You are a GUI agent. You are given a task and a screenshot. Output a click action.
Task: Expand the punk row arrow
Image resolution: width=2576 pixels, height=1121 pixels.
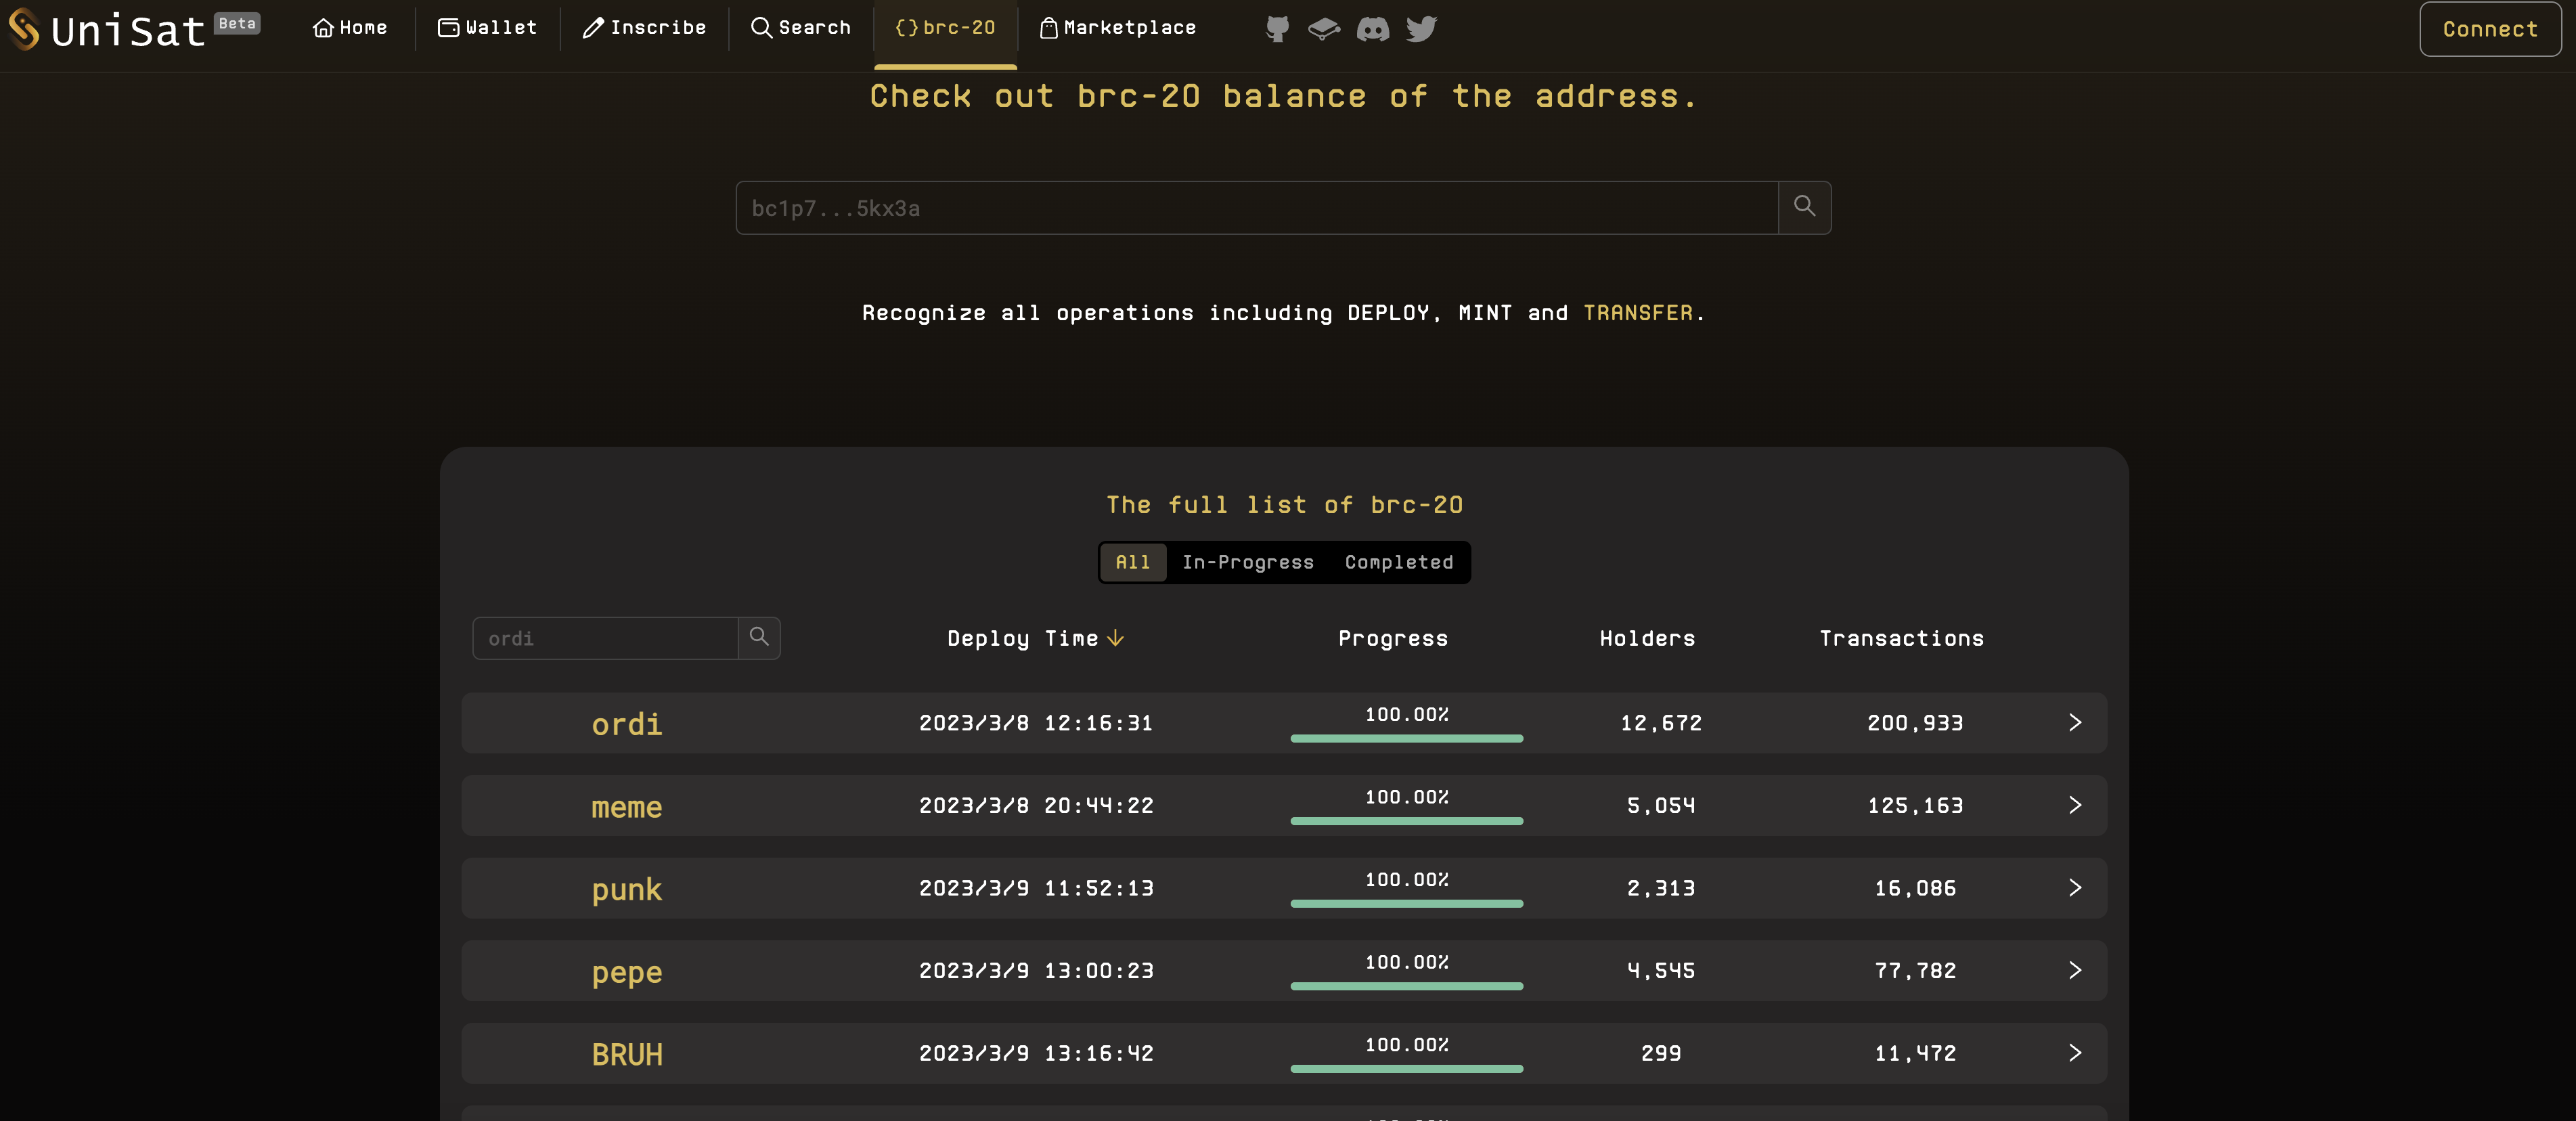[x=2075, y=888]
